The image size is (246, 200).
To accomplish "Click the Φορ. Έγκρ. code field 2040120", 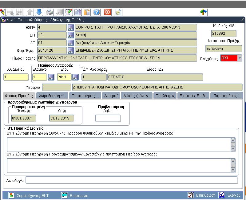I will click(52, 50).
